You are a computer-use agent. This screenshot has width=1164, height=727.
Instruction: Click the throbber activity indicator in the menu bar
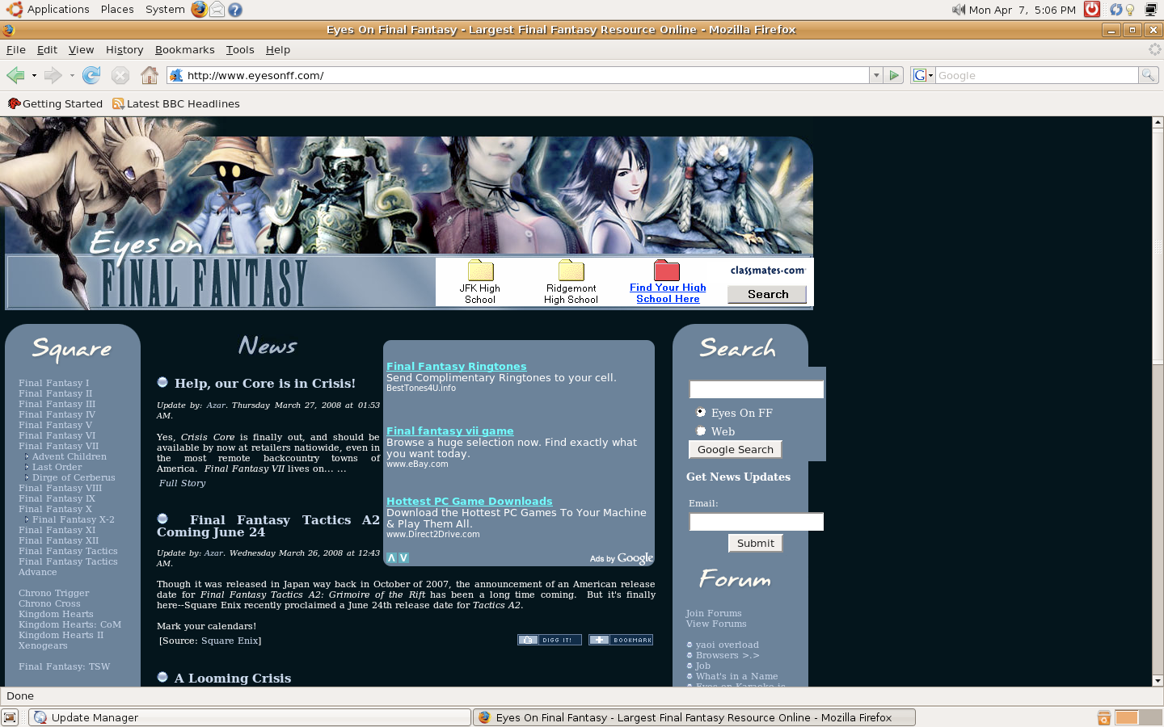1154,49
